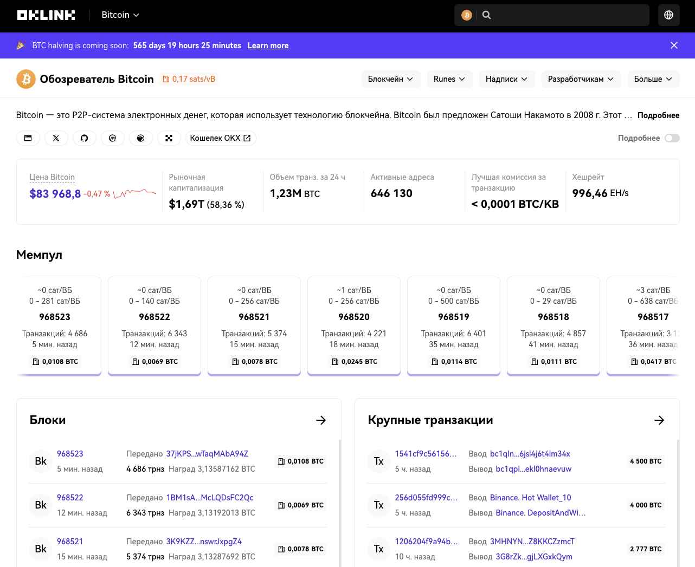Viewport: 695px width, 567px height.
Task: Open mempool block card 968519
Action: coord(454,325)
